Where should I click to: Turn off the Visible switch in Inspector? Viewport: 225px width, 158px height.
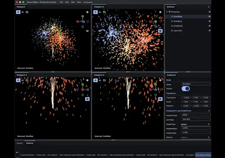186,89
